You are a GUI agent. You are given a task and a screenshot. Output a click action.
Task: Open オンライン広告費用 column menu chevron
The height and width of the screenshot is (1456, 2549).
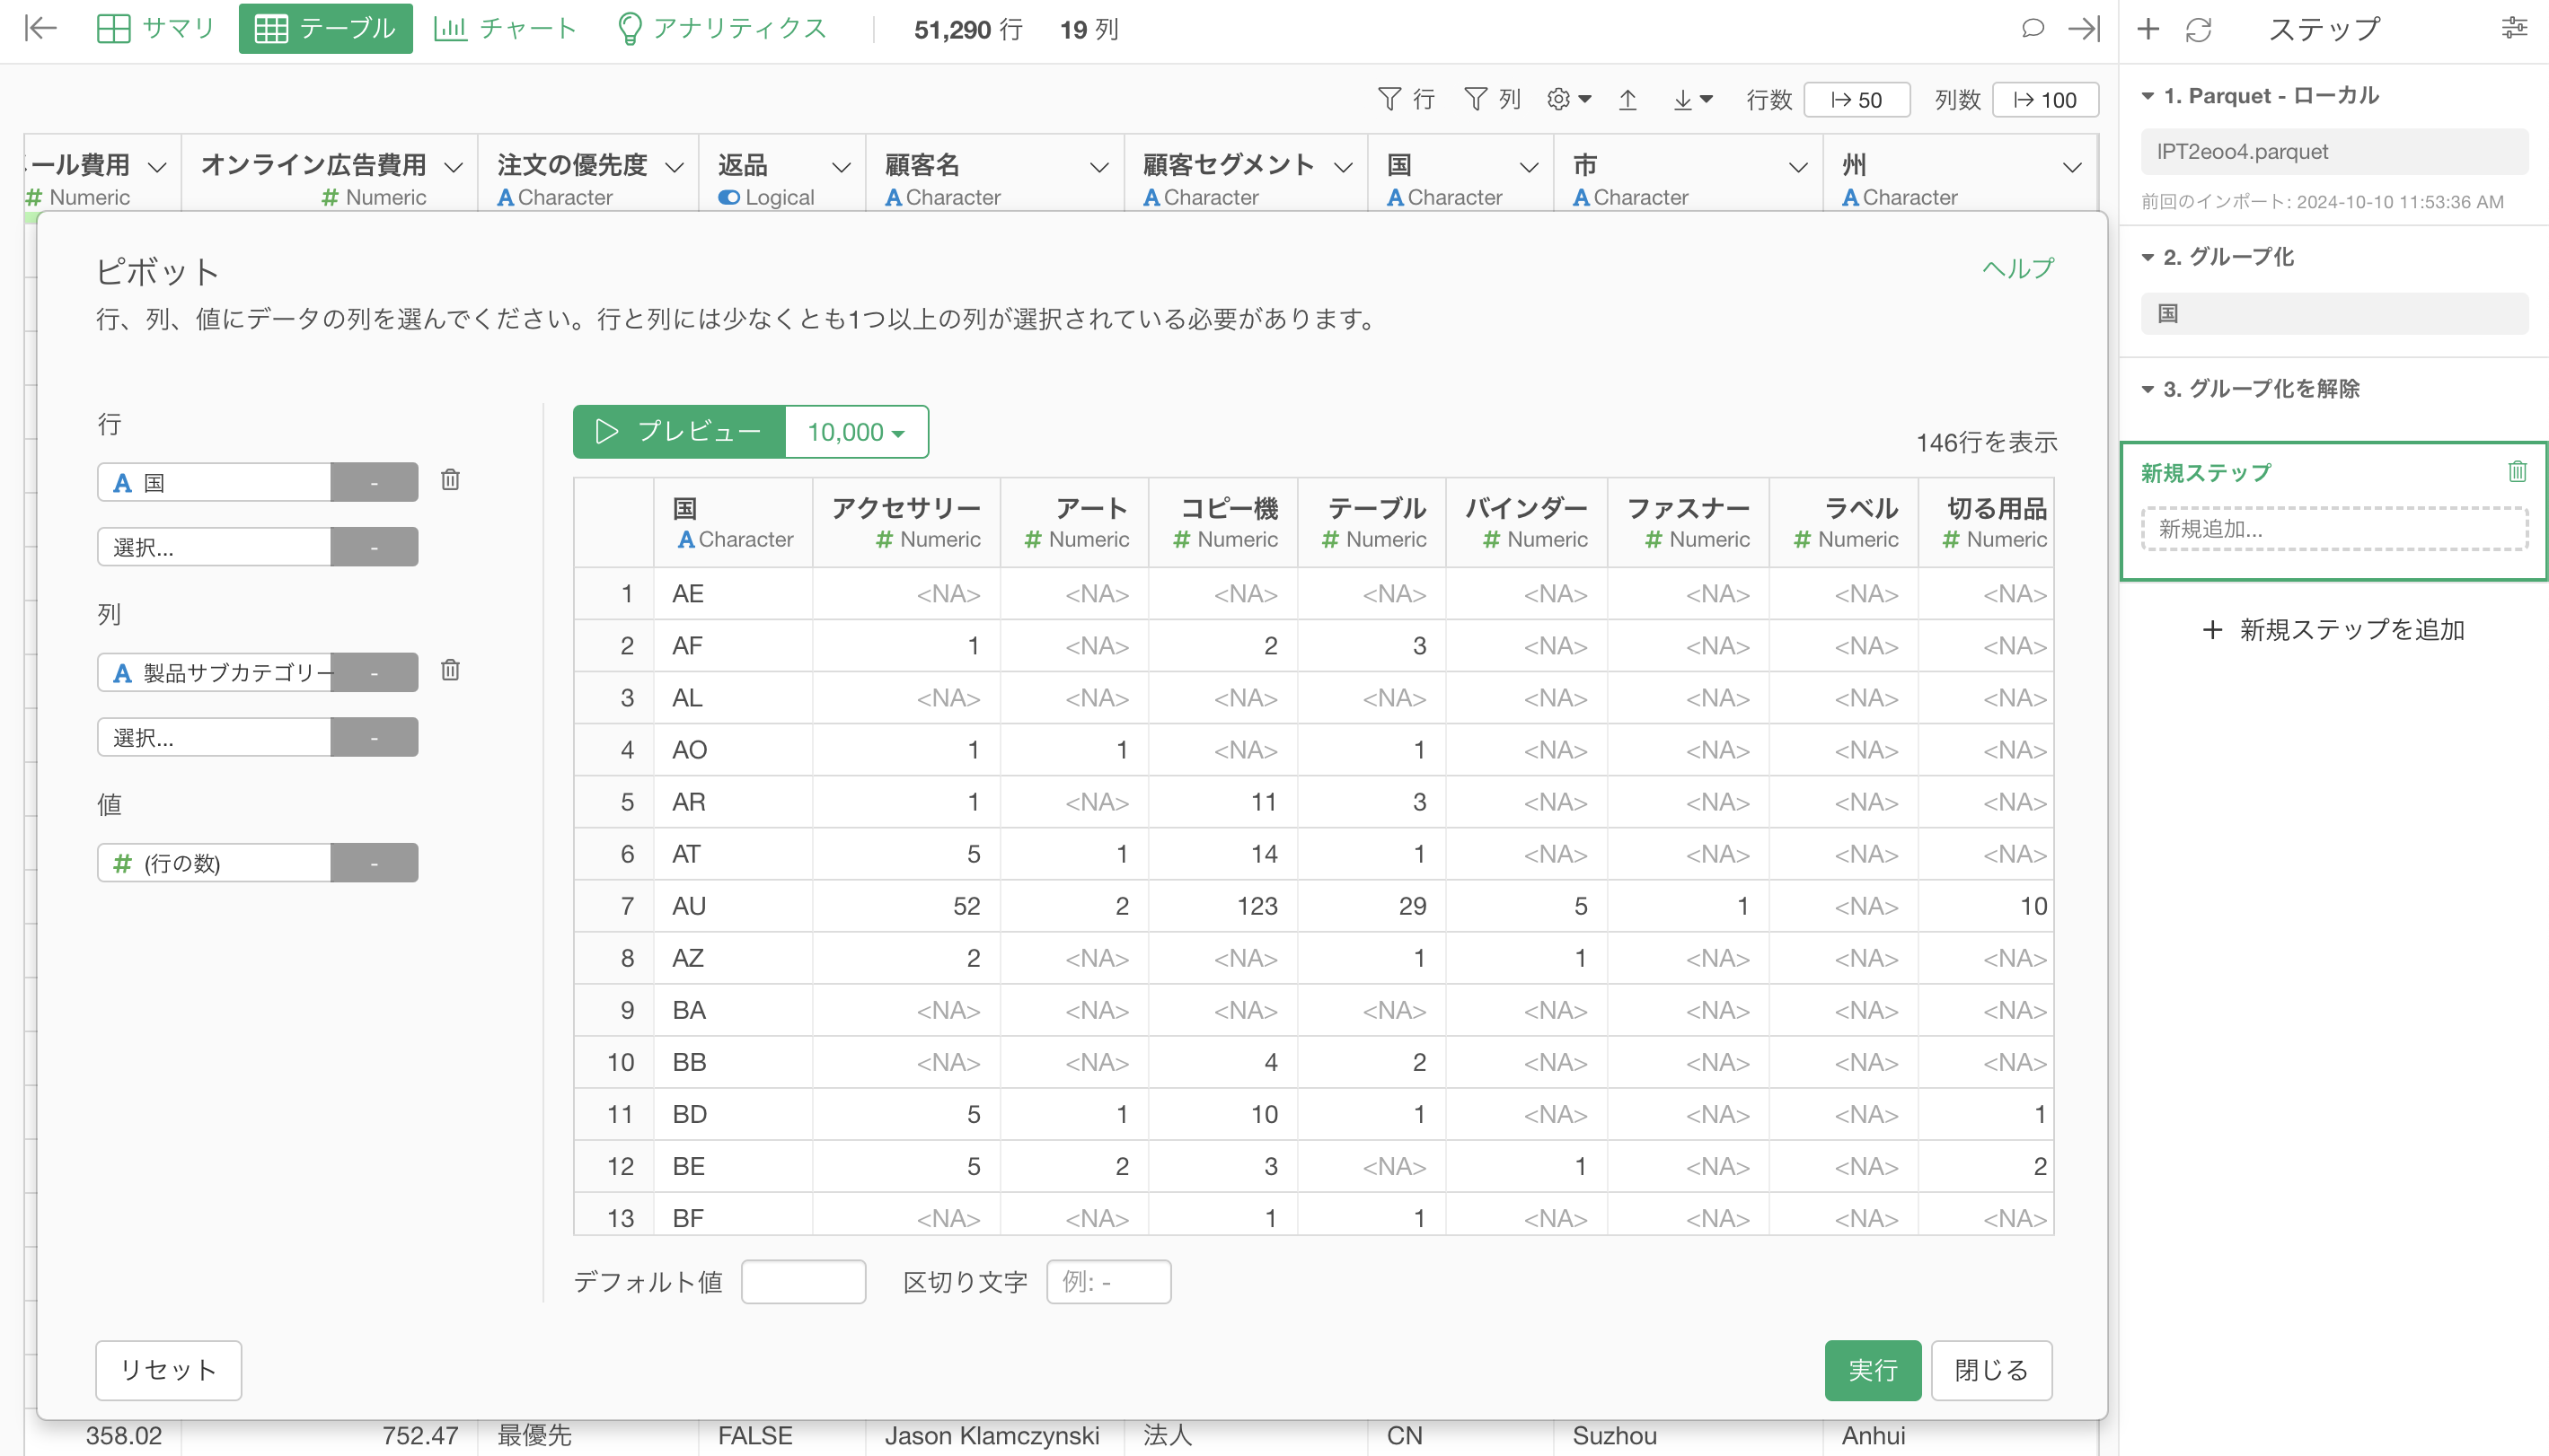pos(454,167)
